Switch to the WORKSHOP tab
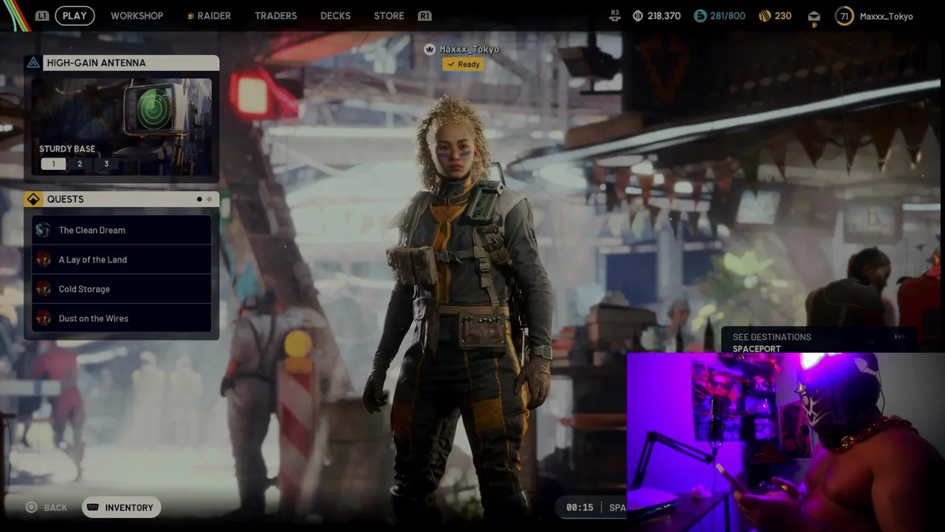The image size is (945, 532). coord(137,16)
